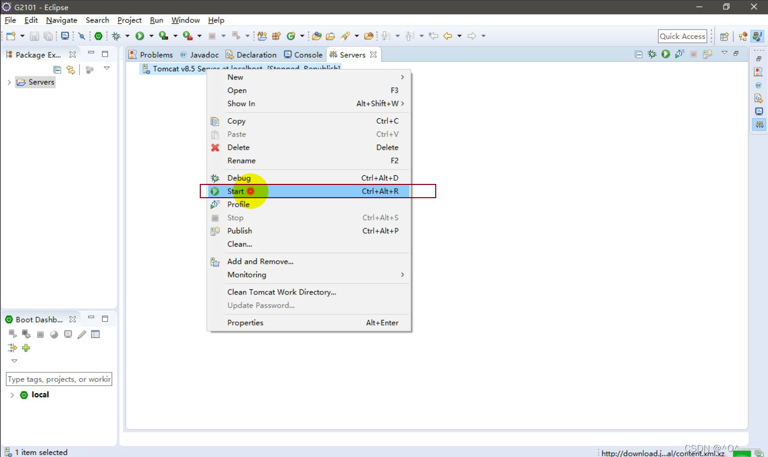
Task: Click the Declaration icon in right trim bar
Action: (x=758, y=98)
